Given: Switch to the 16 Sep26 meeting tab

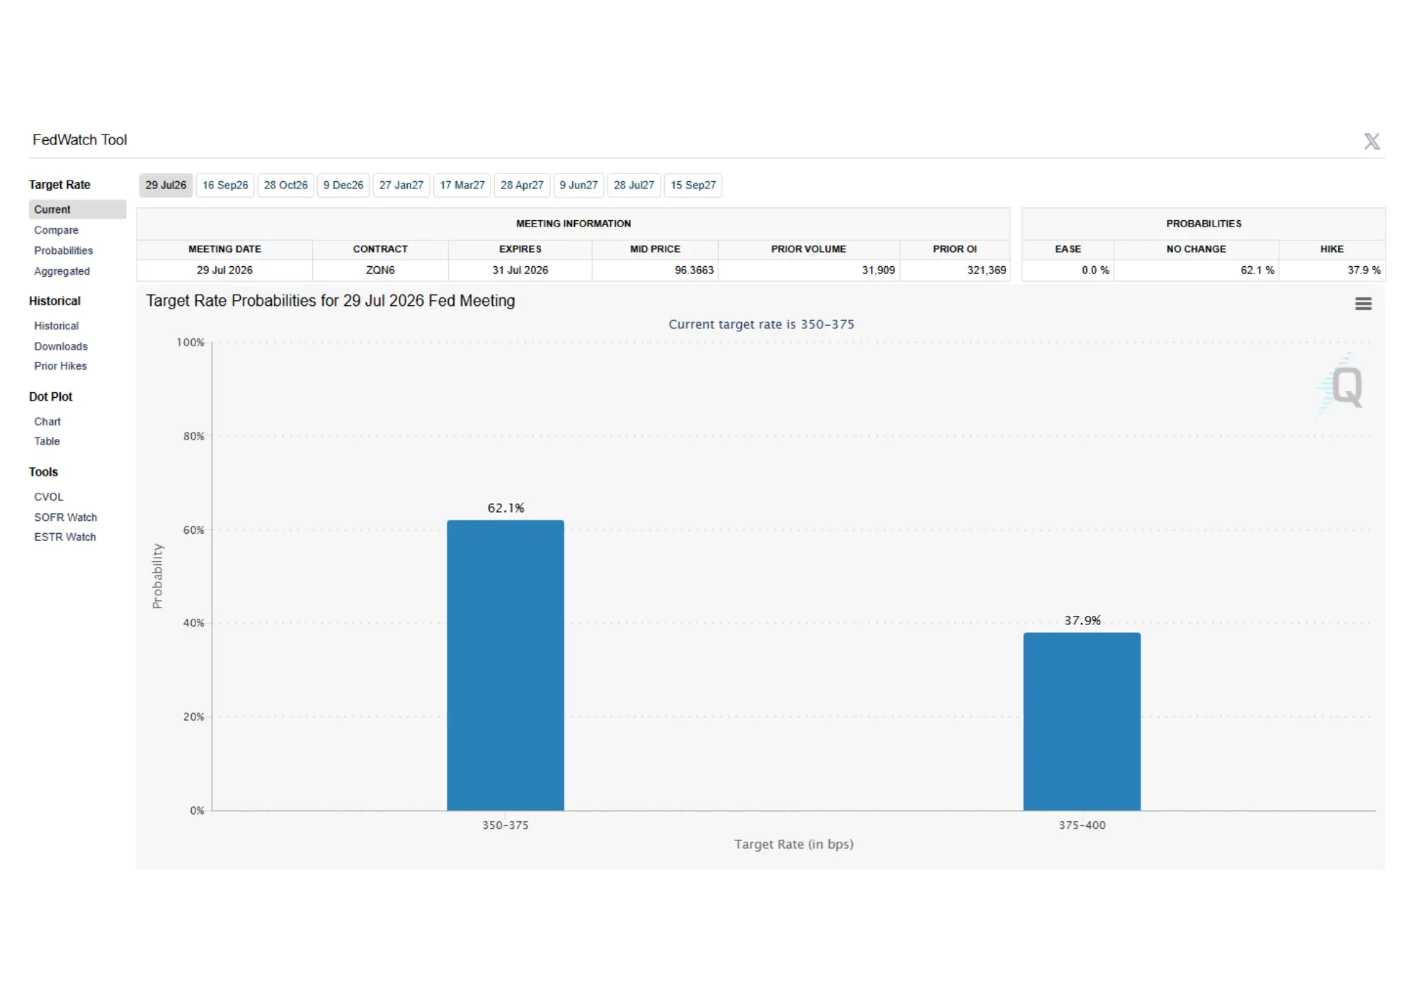Looking at the screenshot, I should click(225, 185).
